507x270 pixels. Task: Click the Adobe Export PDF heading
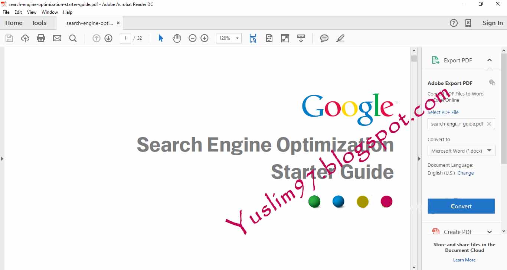click(450, 83)
